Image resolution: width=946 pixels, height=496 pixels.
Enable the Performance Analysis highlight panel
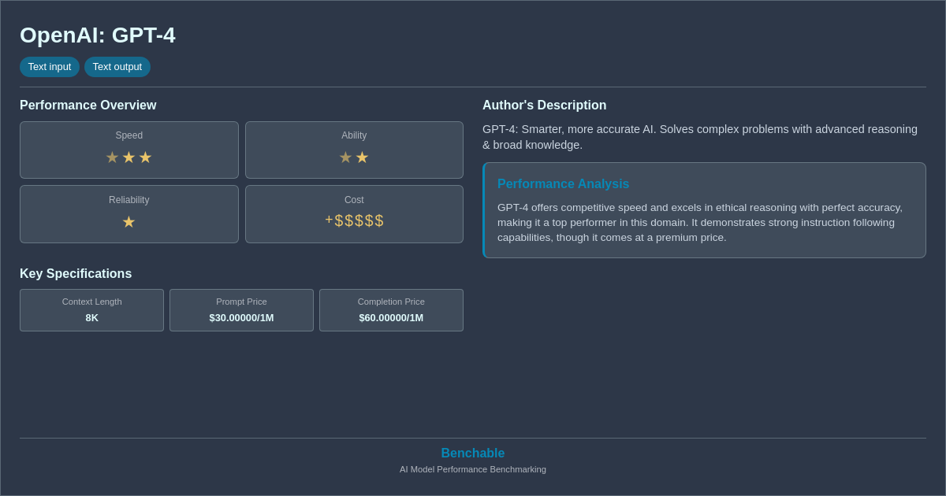click(704, 209)
